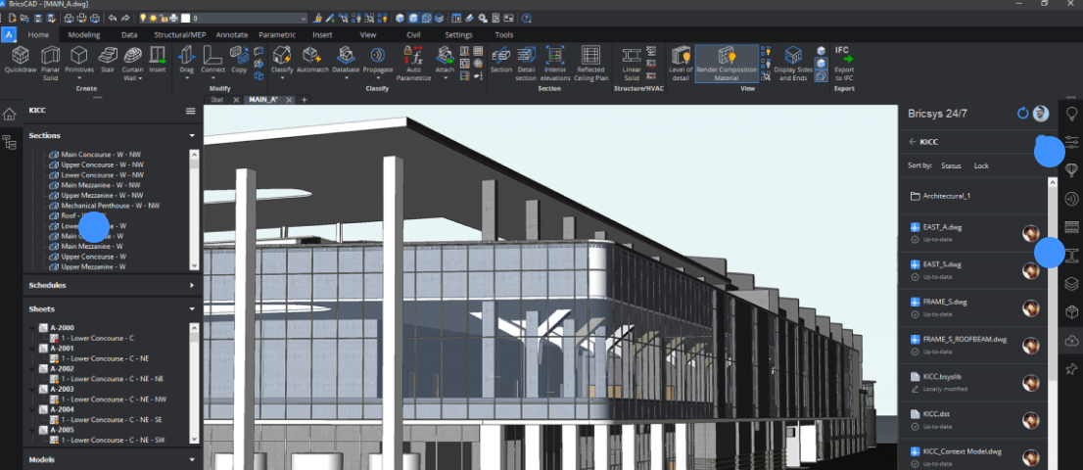Open the layer dropdown in toolbar
The height and width of the screenshot is (470, 1083).
(x=302, y=19)
